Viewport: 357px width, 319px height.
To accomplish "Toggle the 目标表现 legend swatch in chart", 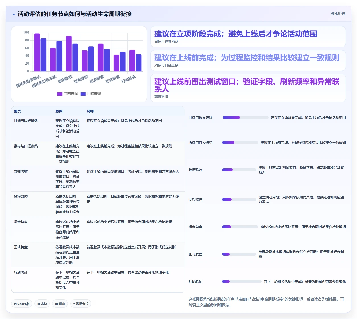I will [83, 94].
